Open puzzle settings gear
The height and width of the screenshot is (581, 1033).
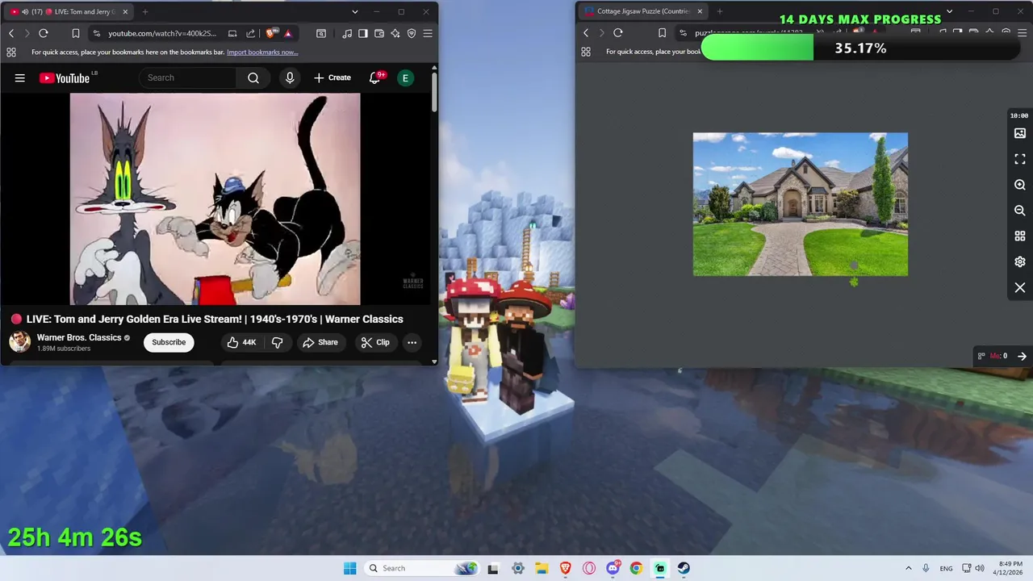tap(1020, 262)
